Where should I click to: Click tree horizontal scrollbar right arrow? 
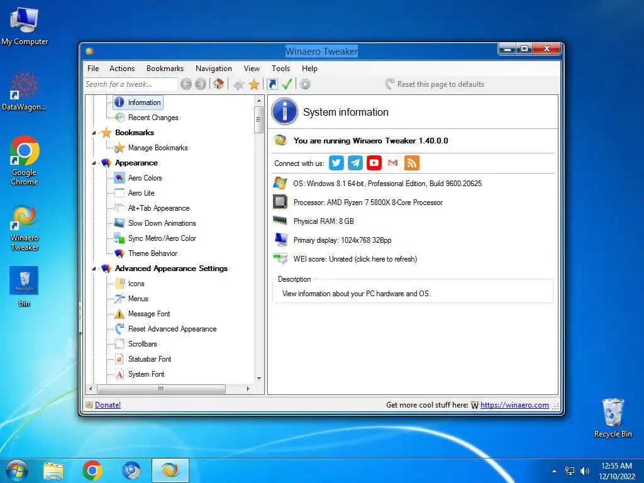[x=248, y=389]
